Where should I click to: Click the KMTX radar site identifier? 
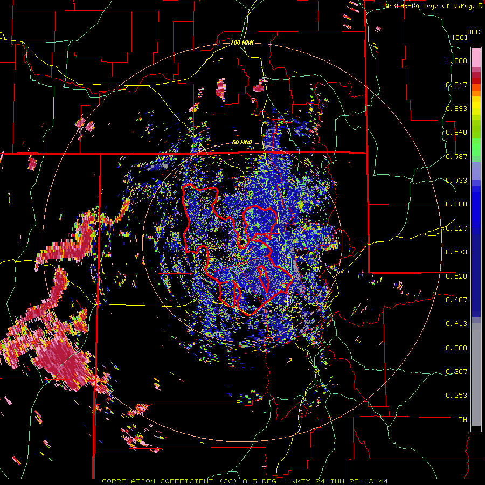[x=302, y=481]
